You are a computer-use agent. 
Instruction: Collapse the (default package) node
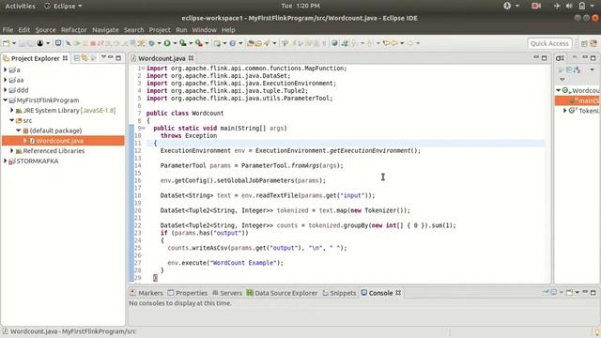[x=19, y=131]
